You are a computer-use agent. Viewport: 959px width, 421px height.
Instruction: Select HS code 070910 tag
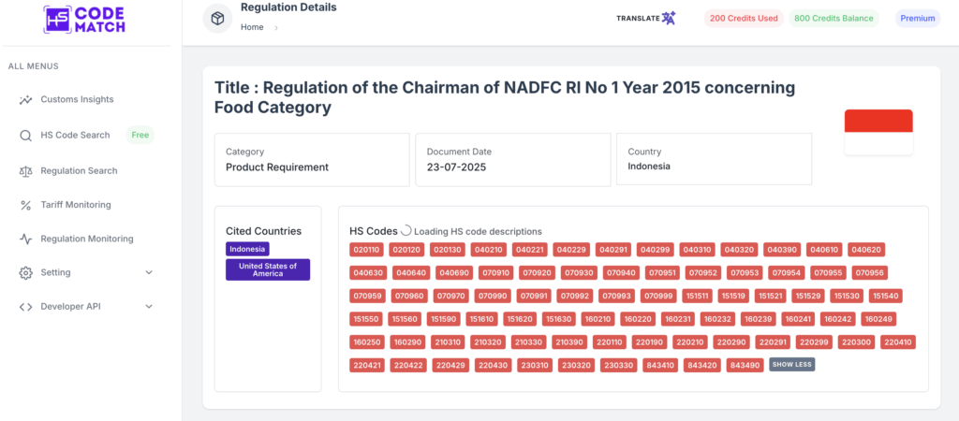494,273
